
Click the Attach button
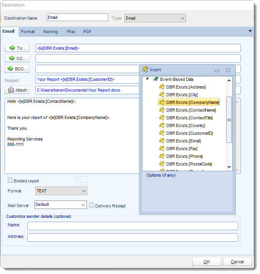(17, 90)
